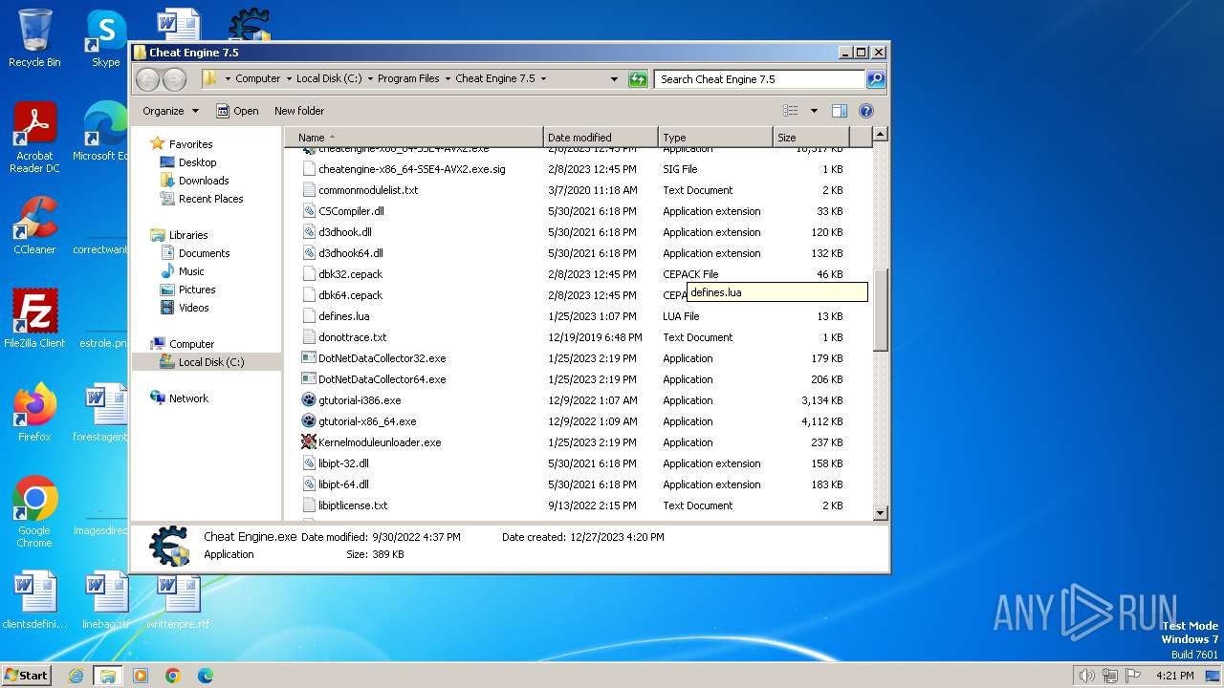Open Internet Explorer from taskbar
1224x688 pixels.
tap(76, 676)
